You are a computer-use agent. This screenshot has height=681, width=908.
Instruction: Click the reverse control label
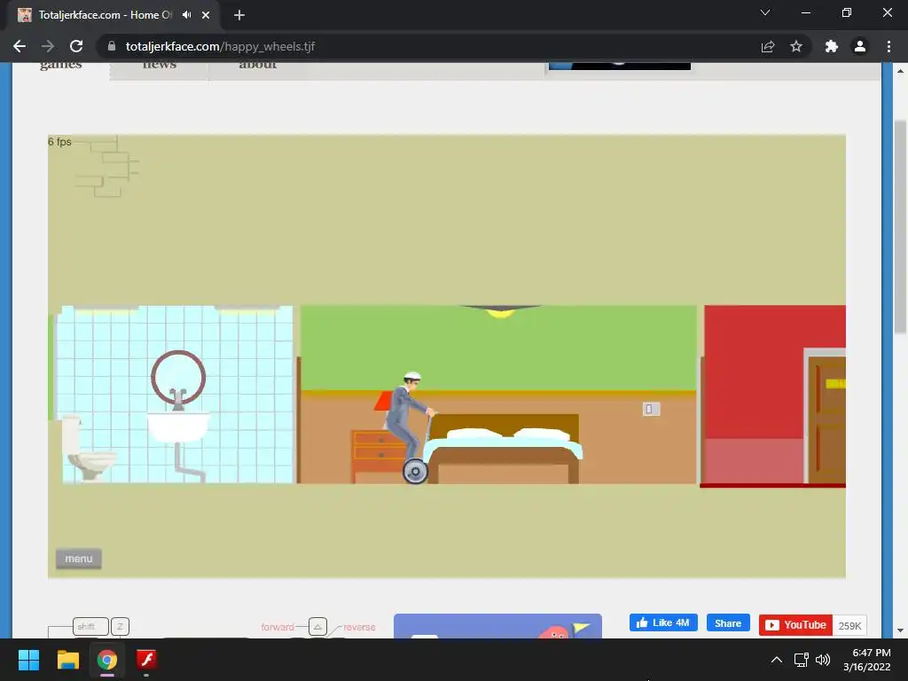coord(359,627)
